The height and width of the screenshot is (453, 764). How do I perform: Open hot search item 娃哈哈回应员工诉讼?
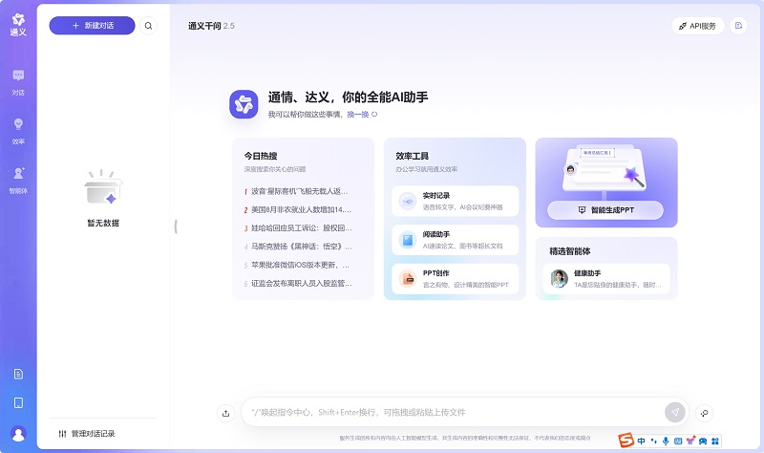click(297, 228)
